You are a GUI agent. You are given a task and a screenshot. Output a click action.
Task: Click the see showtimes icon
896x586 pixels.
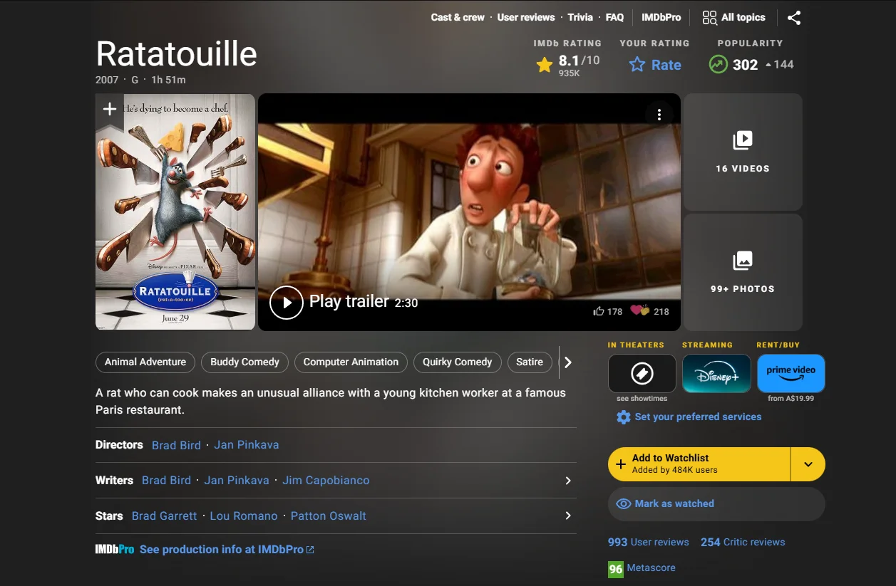[641, 372]
